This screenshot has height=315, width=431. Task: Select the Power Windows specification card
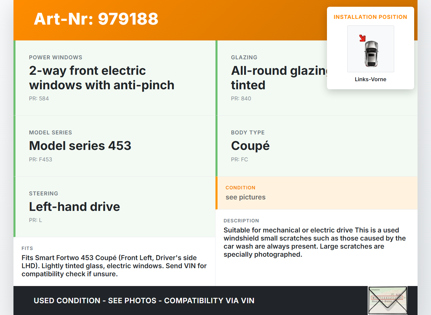click(x=114, y=78)
